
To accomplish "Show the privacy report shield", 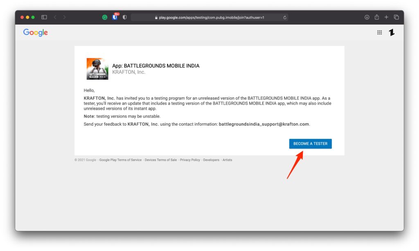I will (x=124, y=17).
